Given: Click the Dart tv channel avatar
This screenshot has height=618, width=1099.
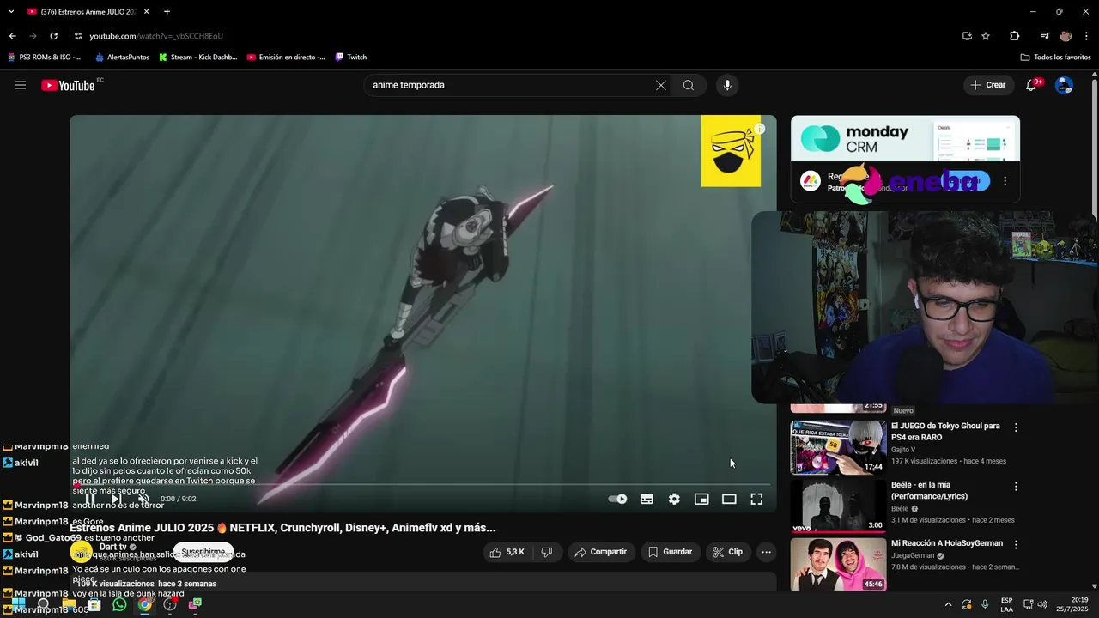Looking at the screenshot, I should pos(82,552).
